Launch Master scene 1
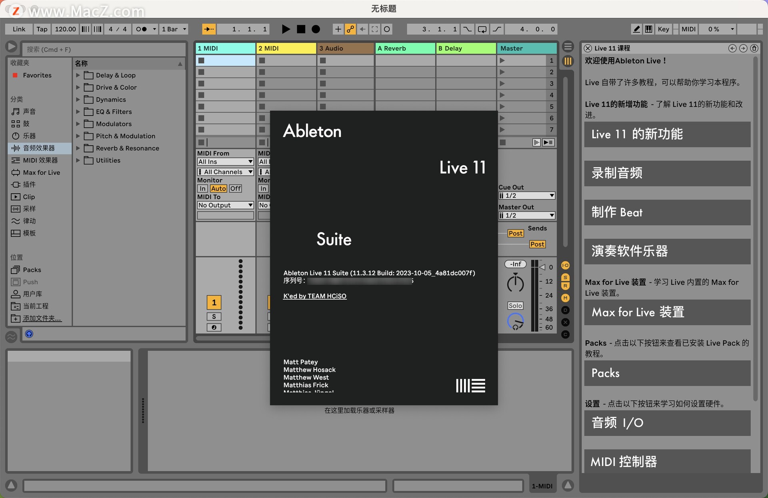Image resolution: width=768 pixels, height=498 pixels. pos(502,60)
